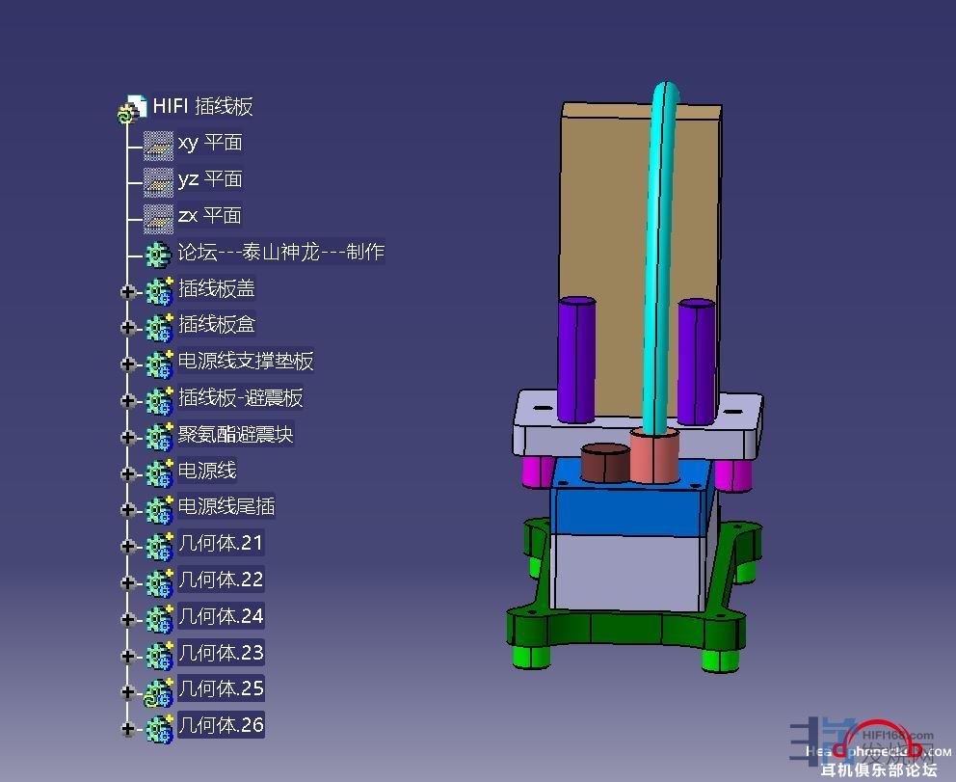This screenshot has width=956, height=782.
Task: Click the body icon beside 几何体.25
Action: [x=159, y=691]
